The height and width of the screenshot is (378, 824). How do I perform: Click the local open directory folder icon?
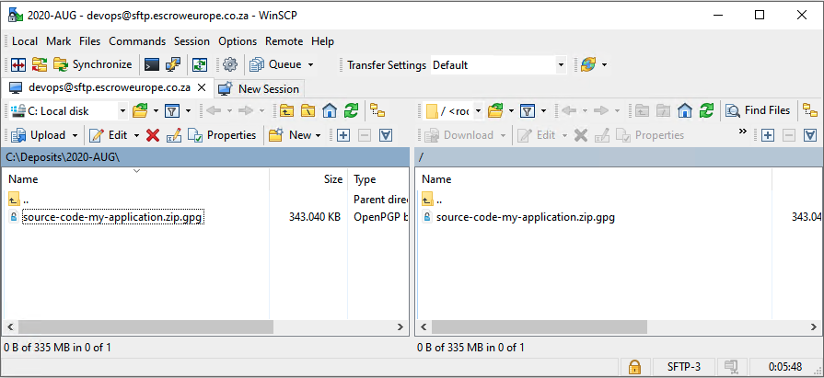pyautogui.click(x=139, y=110)
